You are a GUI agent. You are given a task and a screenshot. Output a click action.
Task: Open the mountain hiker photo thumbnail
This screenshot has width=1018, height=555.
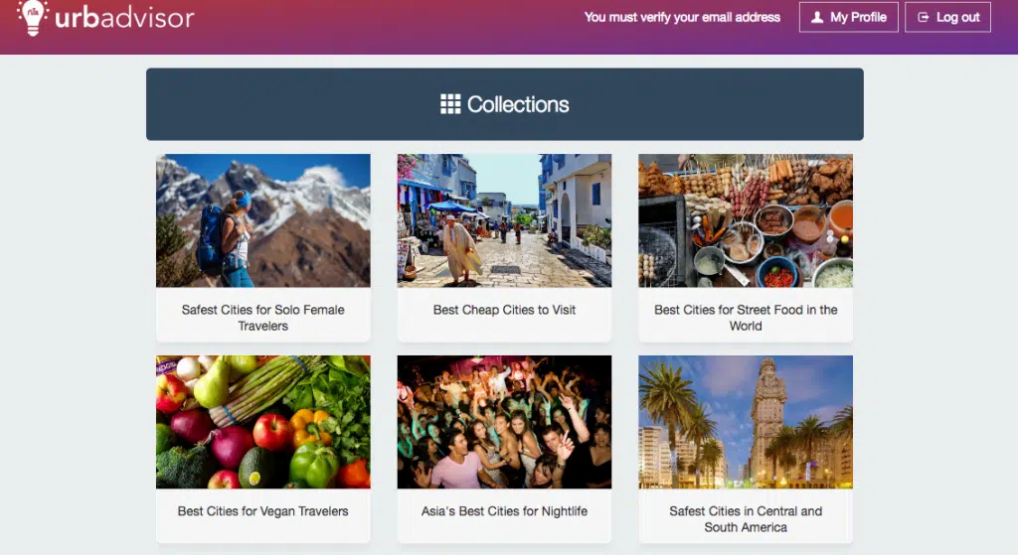(262, 220)
